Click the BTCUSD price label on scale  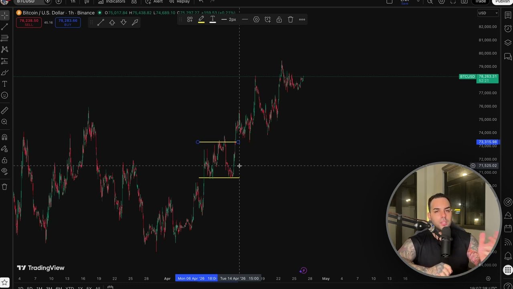[x=467, y=77]
